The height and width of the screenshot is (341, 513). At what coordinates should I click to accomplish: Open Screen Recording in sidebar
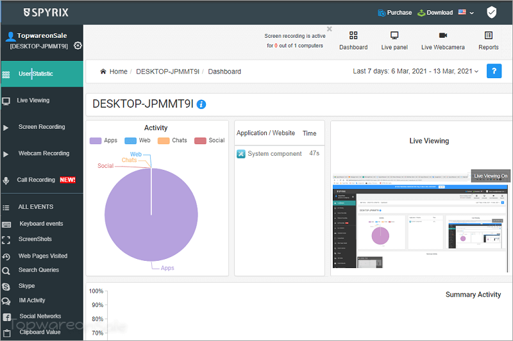42,127
